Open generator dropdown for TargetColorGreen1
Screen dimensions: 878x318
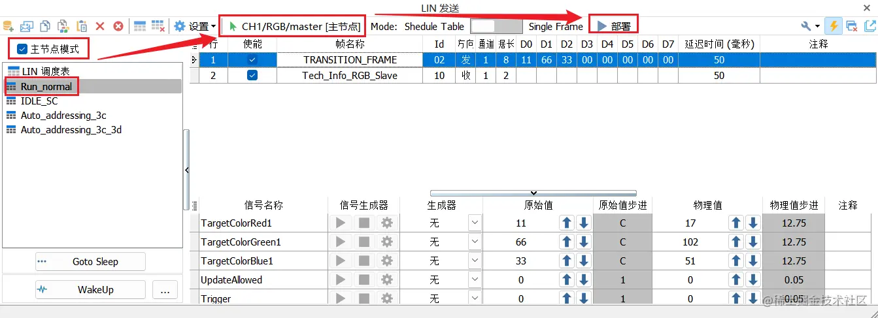pyautogui.click(x=475, y=242)
